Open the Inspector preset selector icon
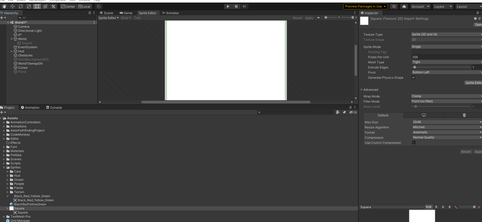The width and height of the screenshot is (482, 222). [x=479, y=18]
